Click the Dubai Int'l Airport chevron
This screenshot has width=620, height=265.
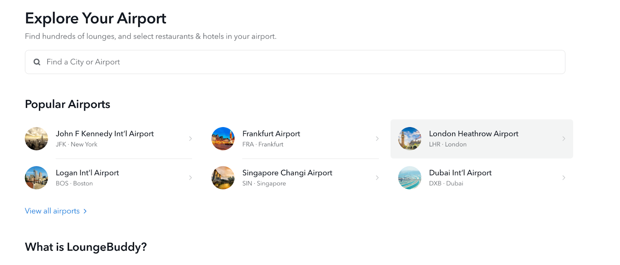coord(563,178)
